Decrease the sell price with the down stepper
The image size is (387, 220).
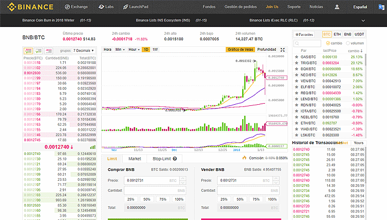(x=276, y=183)
